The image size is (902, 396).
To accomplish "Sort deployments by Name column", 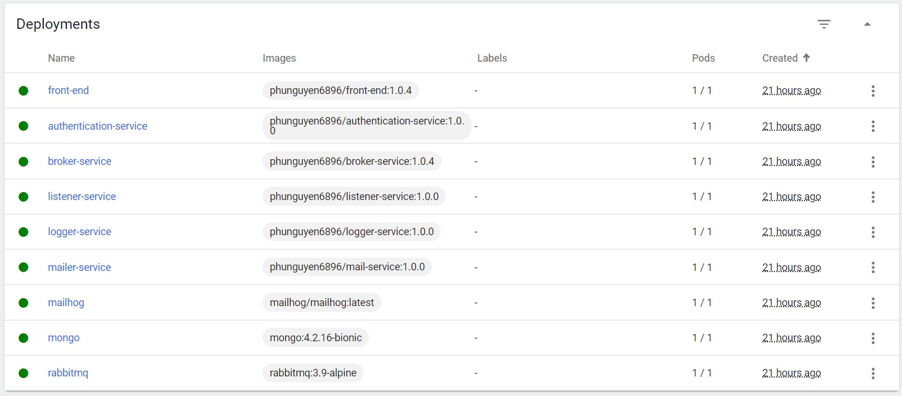I will 61,58.
